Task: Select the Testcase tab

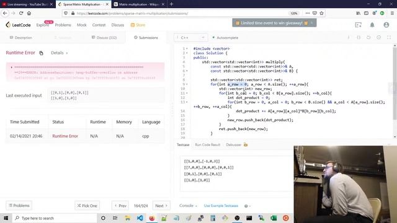Action: pyautogui.click(x=183, y=145)
